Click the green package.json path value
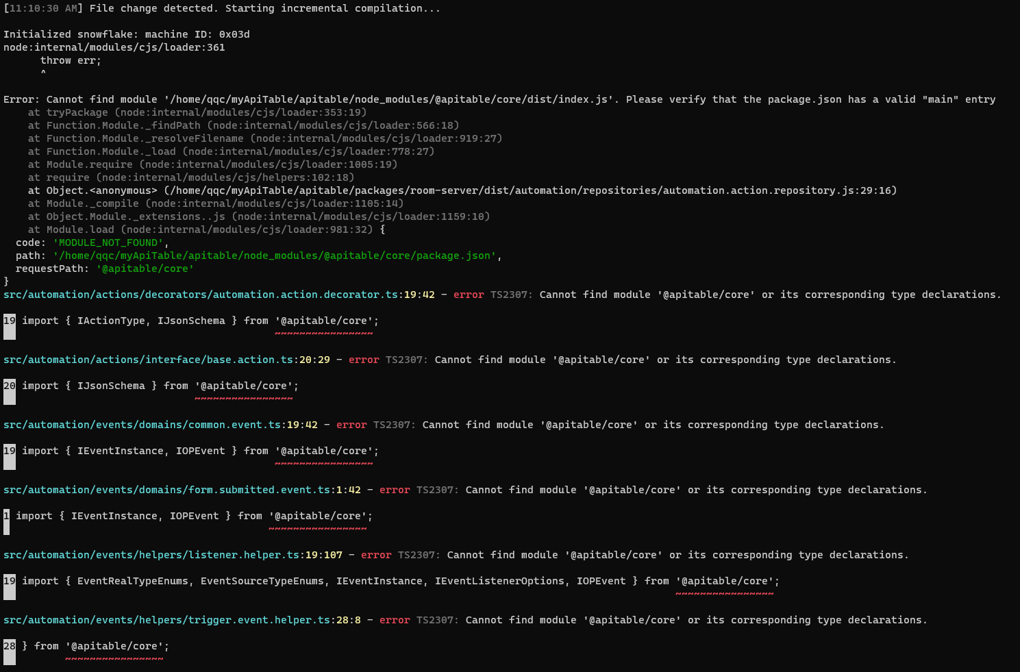1020x672 pixels. coord(275,256)
